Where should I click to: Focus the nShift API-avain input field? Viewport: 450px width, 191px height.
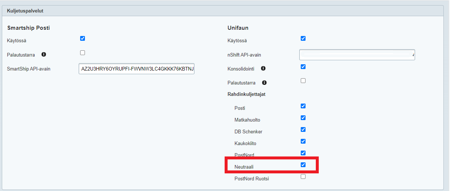point(357,55)
